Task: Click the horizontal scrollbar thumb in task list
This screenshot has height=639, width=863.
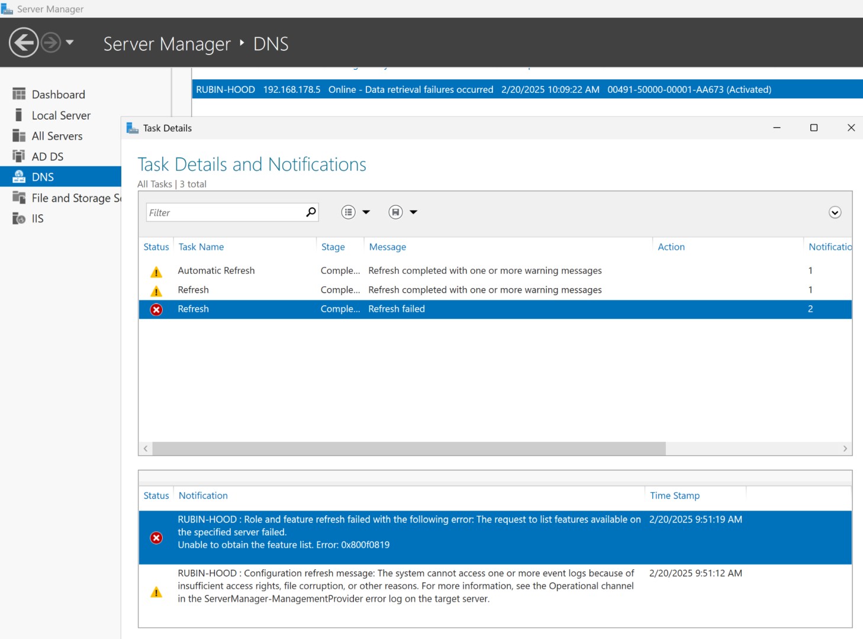Action: pyautogui.click(x=409, y=448)
